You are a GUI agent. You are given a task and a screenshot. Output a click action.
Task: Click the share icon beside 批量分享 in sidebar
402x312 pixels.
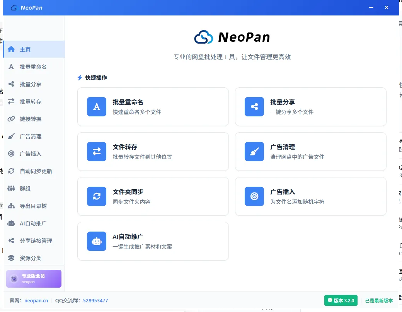[11, 84]
